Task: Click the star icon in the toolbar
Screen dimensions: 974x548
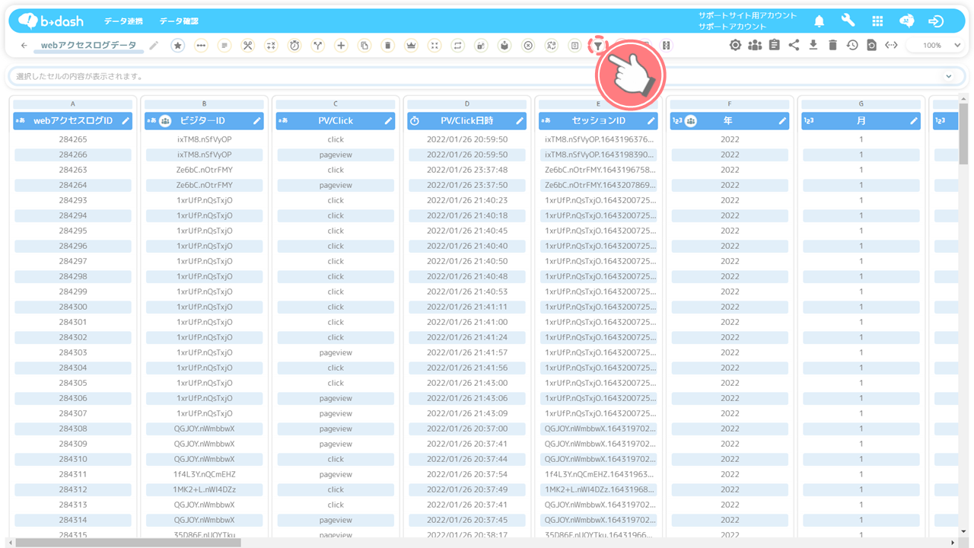Action: [x=177, y=46]
